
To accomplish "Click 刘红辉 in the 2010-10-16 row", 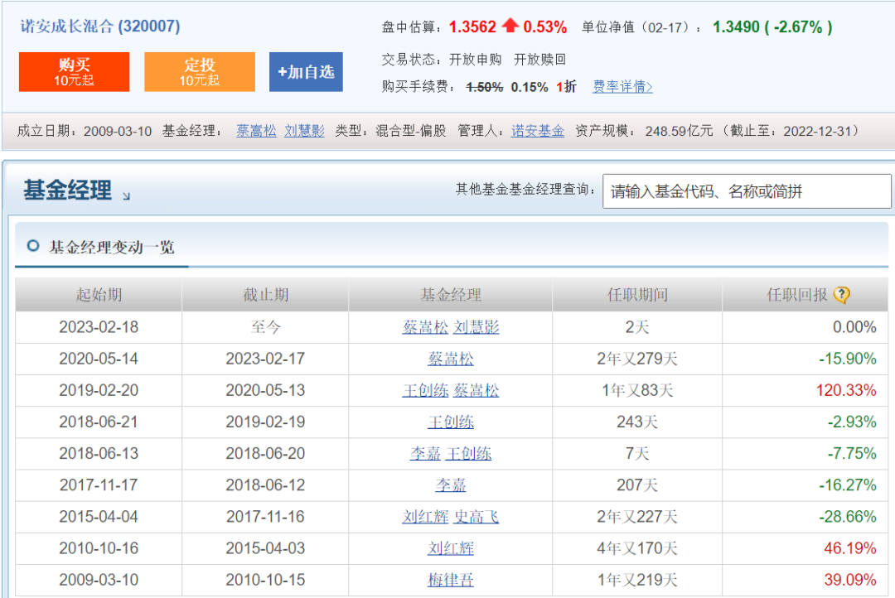I will 451,548.
